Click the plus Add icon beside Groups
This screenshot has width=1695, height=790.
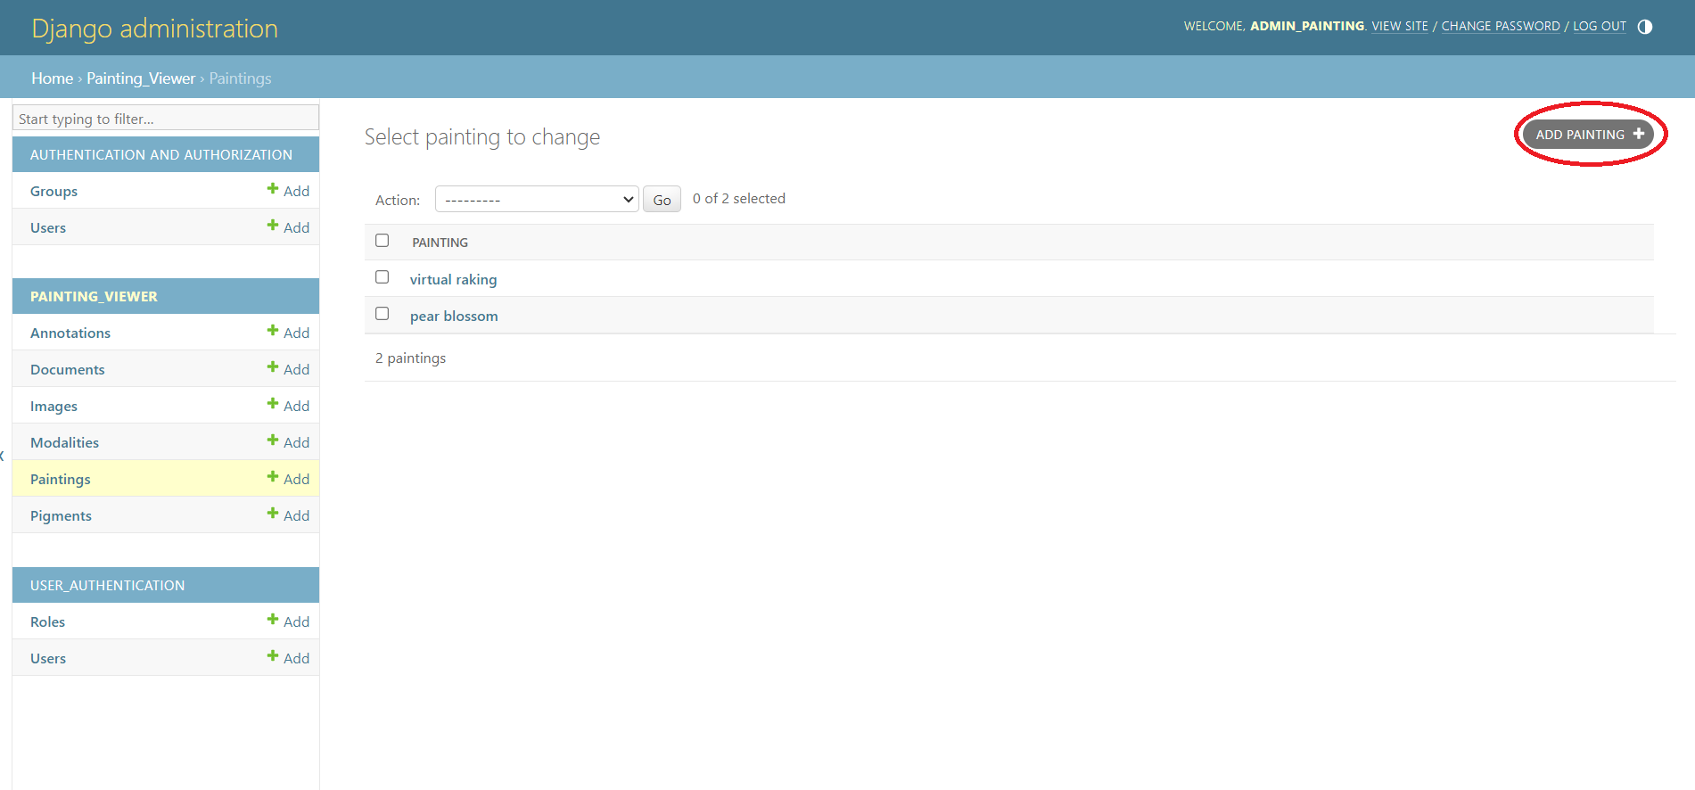point(273,189)
